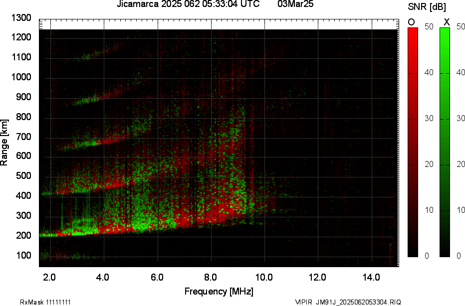Image resolution: width=465 pixels, height=306 pixels.
Task: Select the 'Jicamarca 2025 062 05:33:04 UTC' title
Action: [x=188, y=4]
